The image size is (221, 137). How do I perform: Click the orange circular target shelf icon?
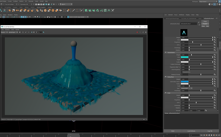(53, 10)
